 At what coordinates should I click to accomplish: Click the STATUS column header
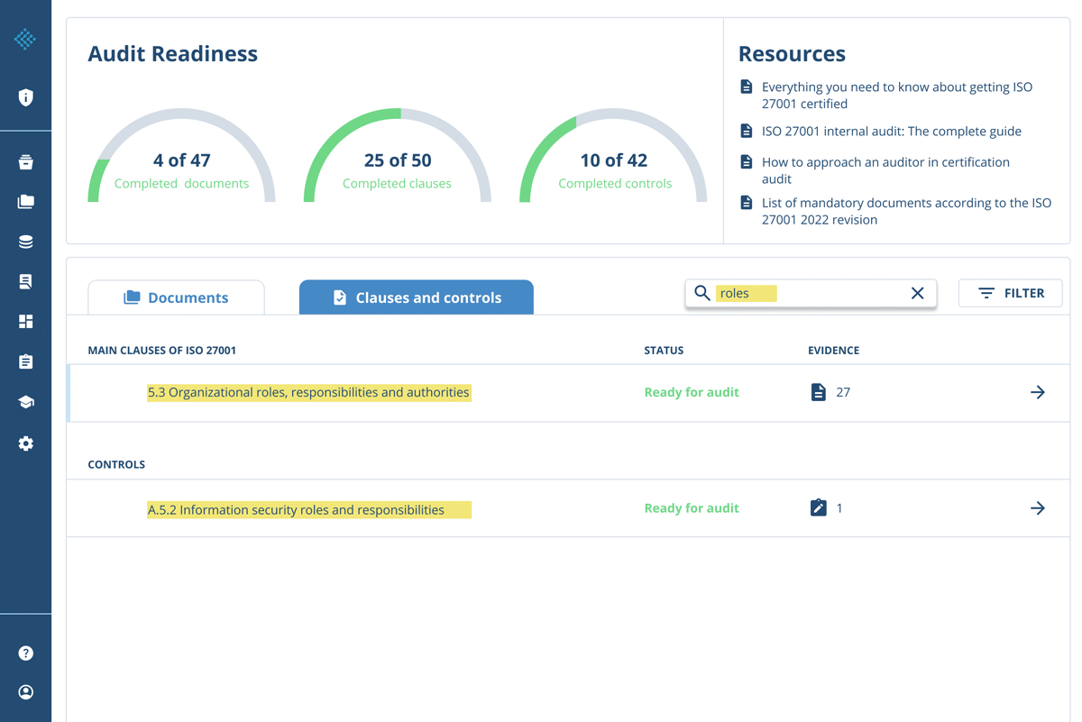664,350
